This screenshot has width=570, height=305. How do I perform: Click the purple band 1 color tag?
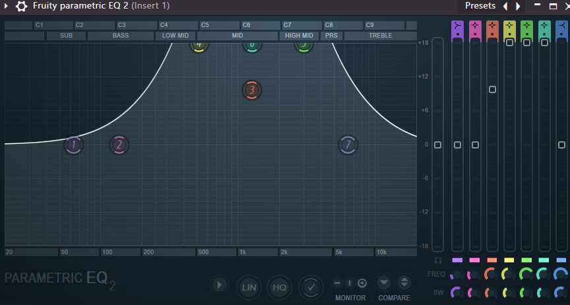pyautogui.click(x=457, y=260)
